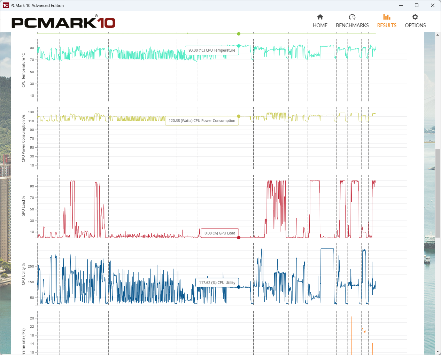Click the teal CPU Temperature data point marker
Viewport: 441px width, 355px height.
239,46
